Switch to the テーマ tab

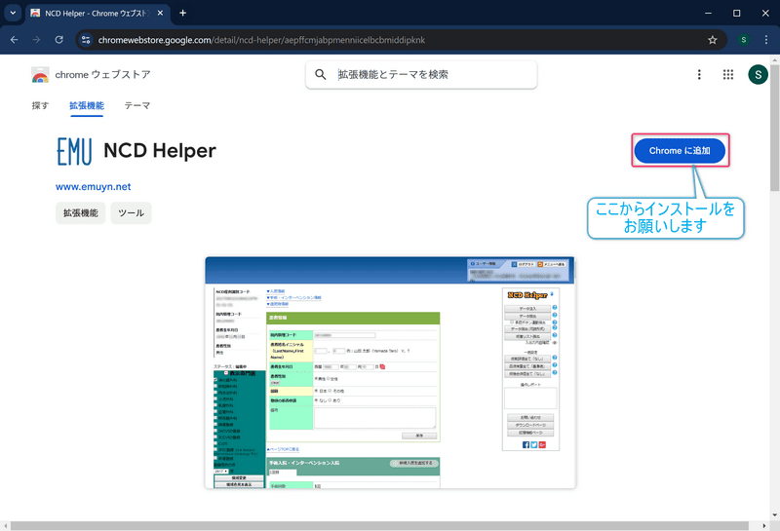pyautogui.click(x=137, y=105)
